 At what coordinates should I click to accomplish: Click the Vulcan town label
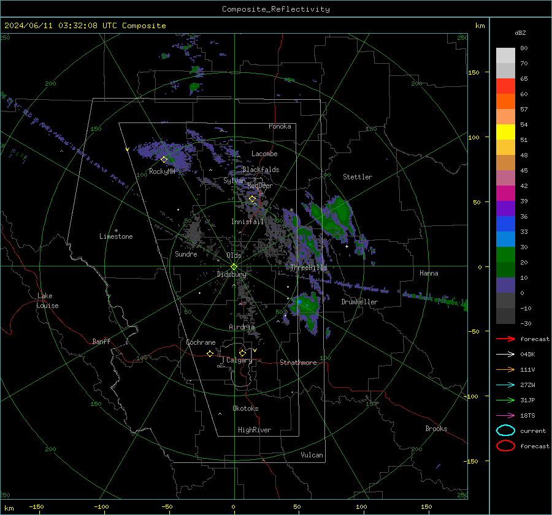point(312,455)
